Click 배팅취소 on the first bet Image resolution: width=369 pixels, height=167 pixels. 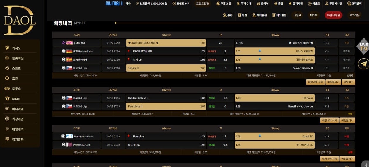click(349, 82)
